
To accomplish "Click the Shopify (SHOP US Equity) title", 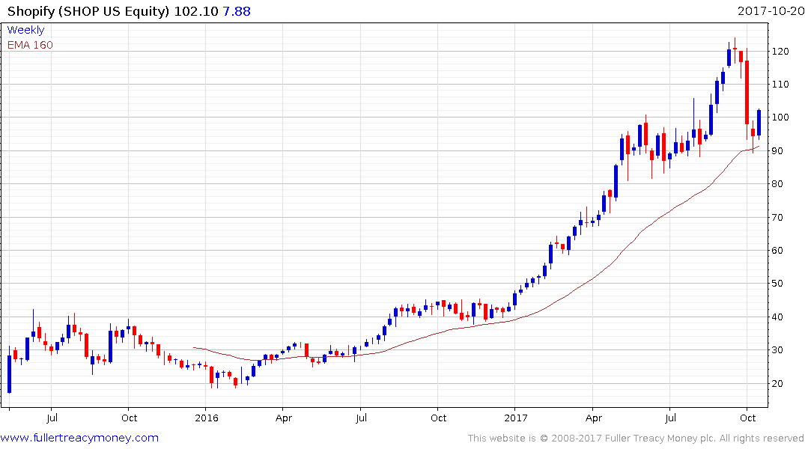I will (x=88, y=11).
